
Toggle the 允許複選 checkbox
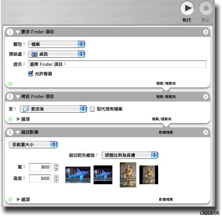click(31, 74)
